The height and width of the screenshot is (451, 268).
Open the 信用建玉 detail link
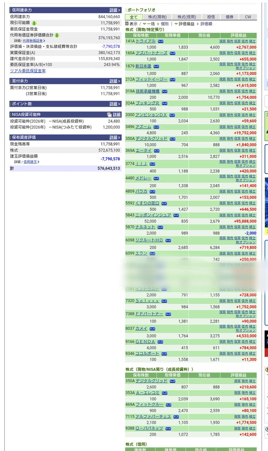pyautogui.click(x=32, y=162)
